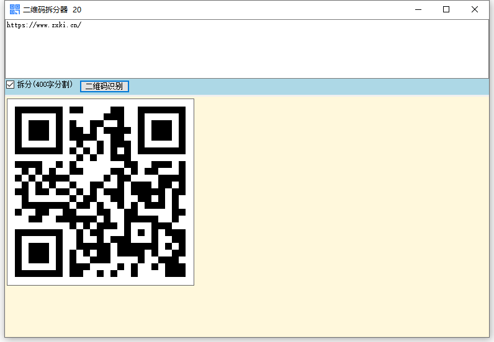Click the 拆分(400字分割) label text
Viewport: 494px width, 342px height.
tap(45, 85)
